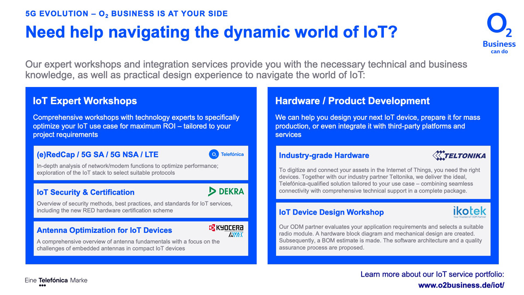Screen dimensions: 524x295
Task: Click the 'A comprehensive overview of antenna fundamentals' text
Action: [x=128, y=245]
